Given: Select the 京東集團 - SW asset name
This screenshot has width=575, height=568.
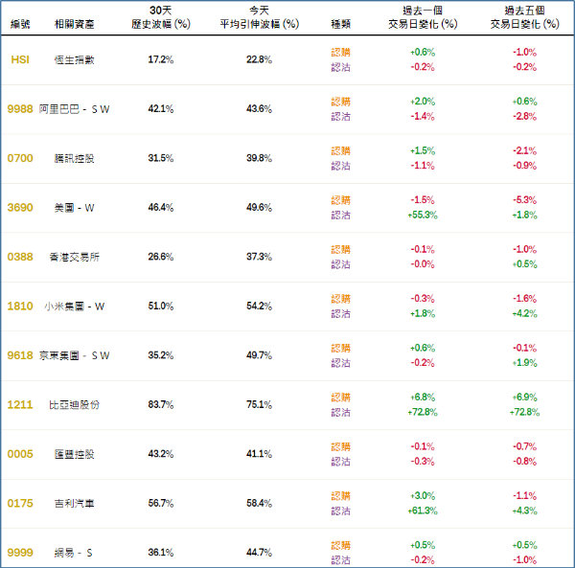Looking at the screenshot, I should point(74,355).
